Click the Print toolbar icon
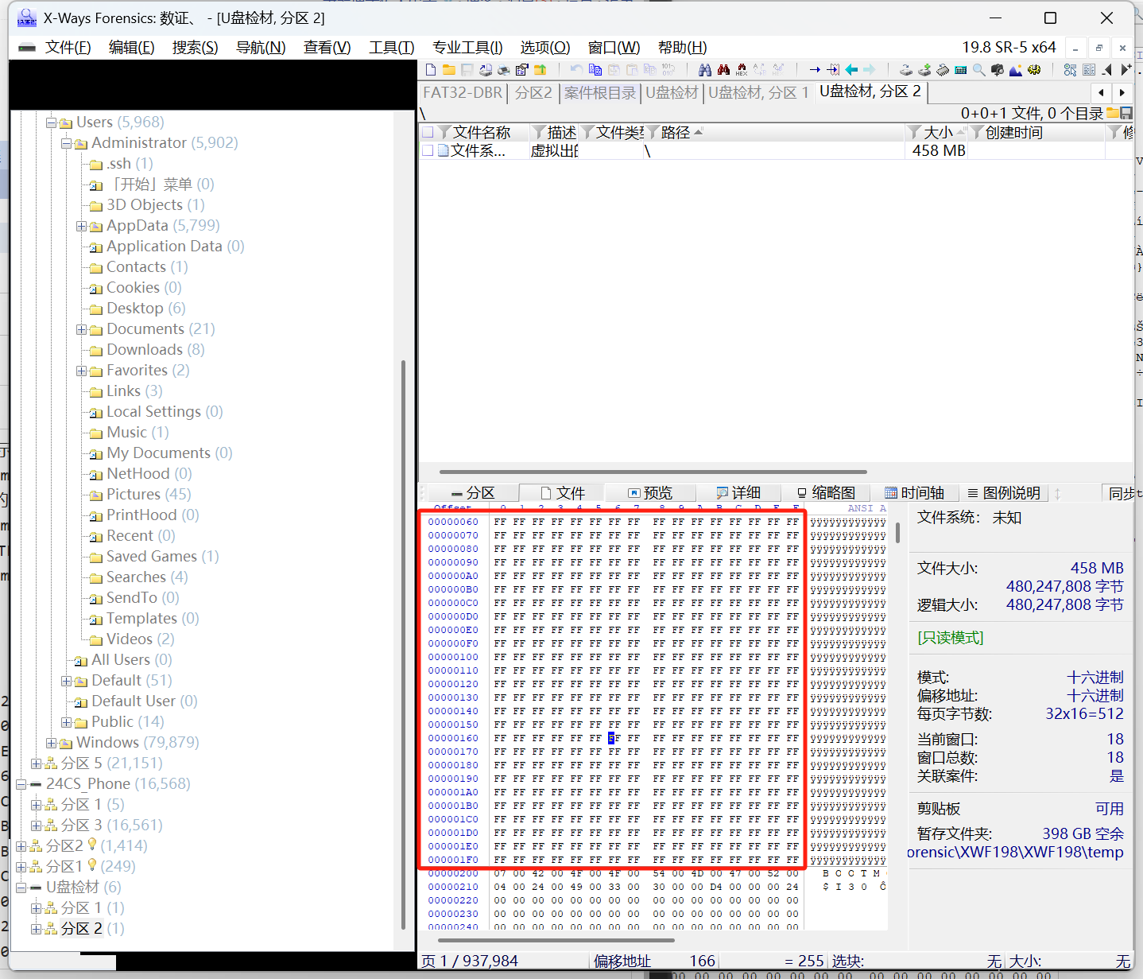Image resolution: width=1143 pixels, height=979 pixels. (x=503, y=70)
